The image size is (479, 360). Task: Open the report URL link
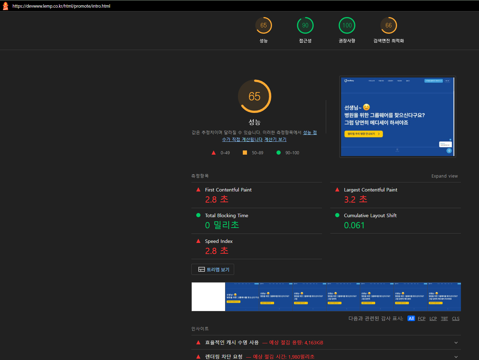click(61, 6)
